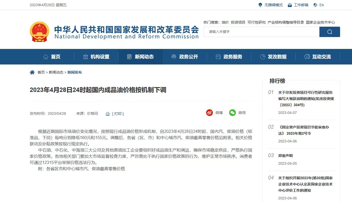The image size is (352, 202).
Task: Click the news icon beside 新闻动态
Action: [129, 57]
